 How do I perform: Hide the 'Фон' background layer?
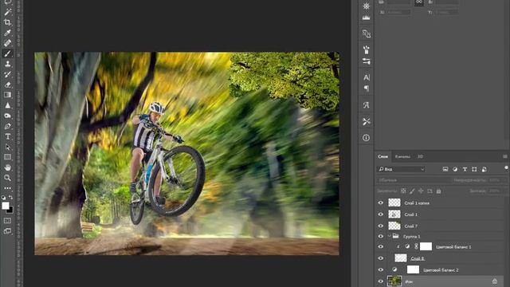coord(381,281)
